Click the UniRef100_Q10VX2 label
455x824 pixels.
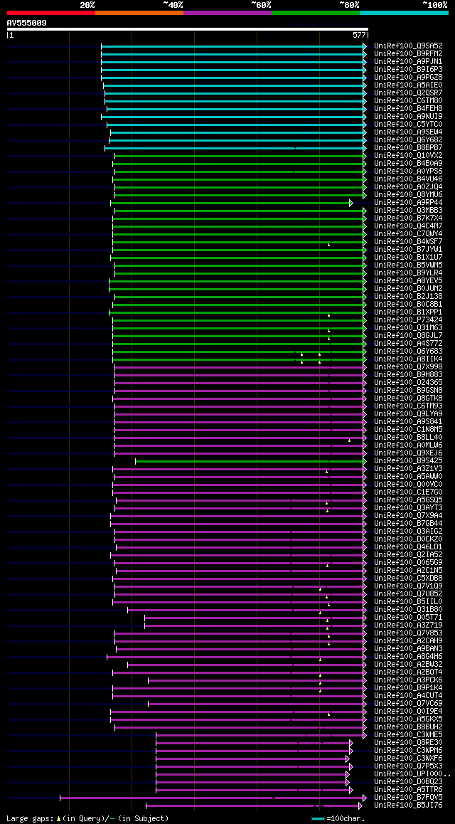click(x=408, y=156)
